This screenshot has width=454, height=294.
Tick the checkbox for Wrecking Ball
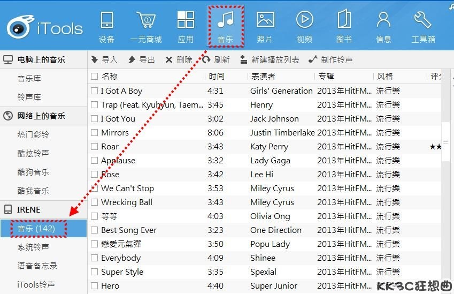95,202
